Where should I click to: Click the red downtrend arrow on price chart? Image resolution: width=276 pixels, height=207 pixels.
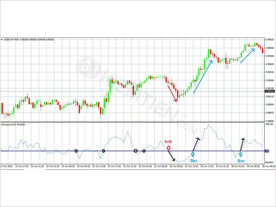click(x=172, y=93)
